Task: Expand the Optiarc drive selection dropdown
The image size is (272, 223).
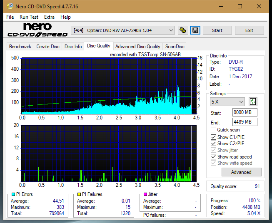Action: pyautogui.click(x=122, y=30)
